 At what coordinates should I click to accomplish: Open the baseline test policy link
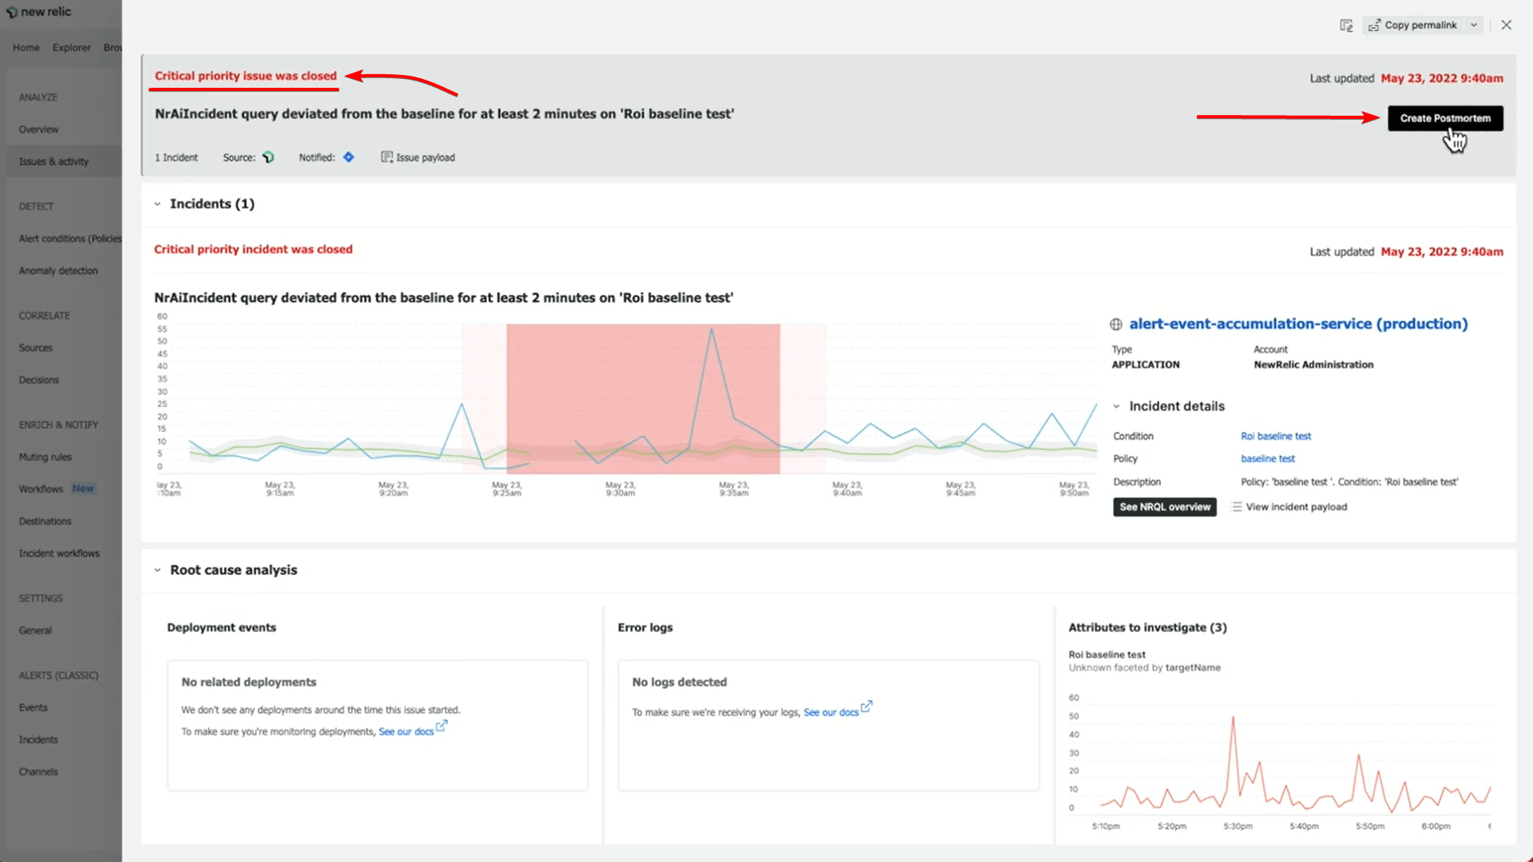(1268, 458)
